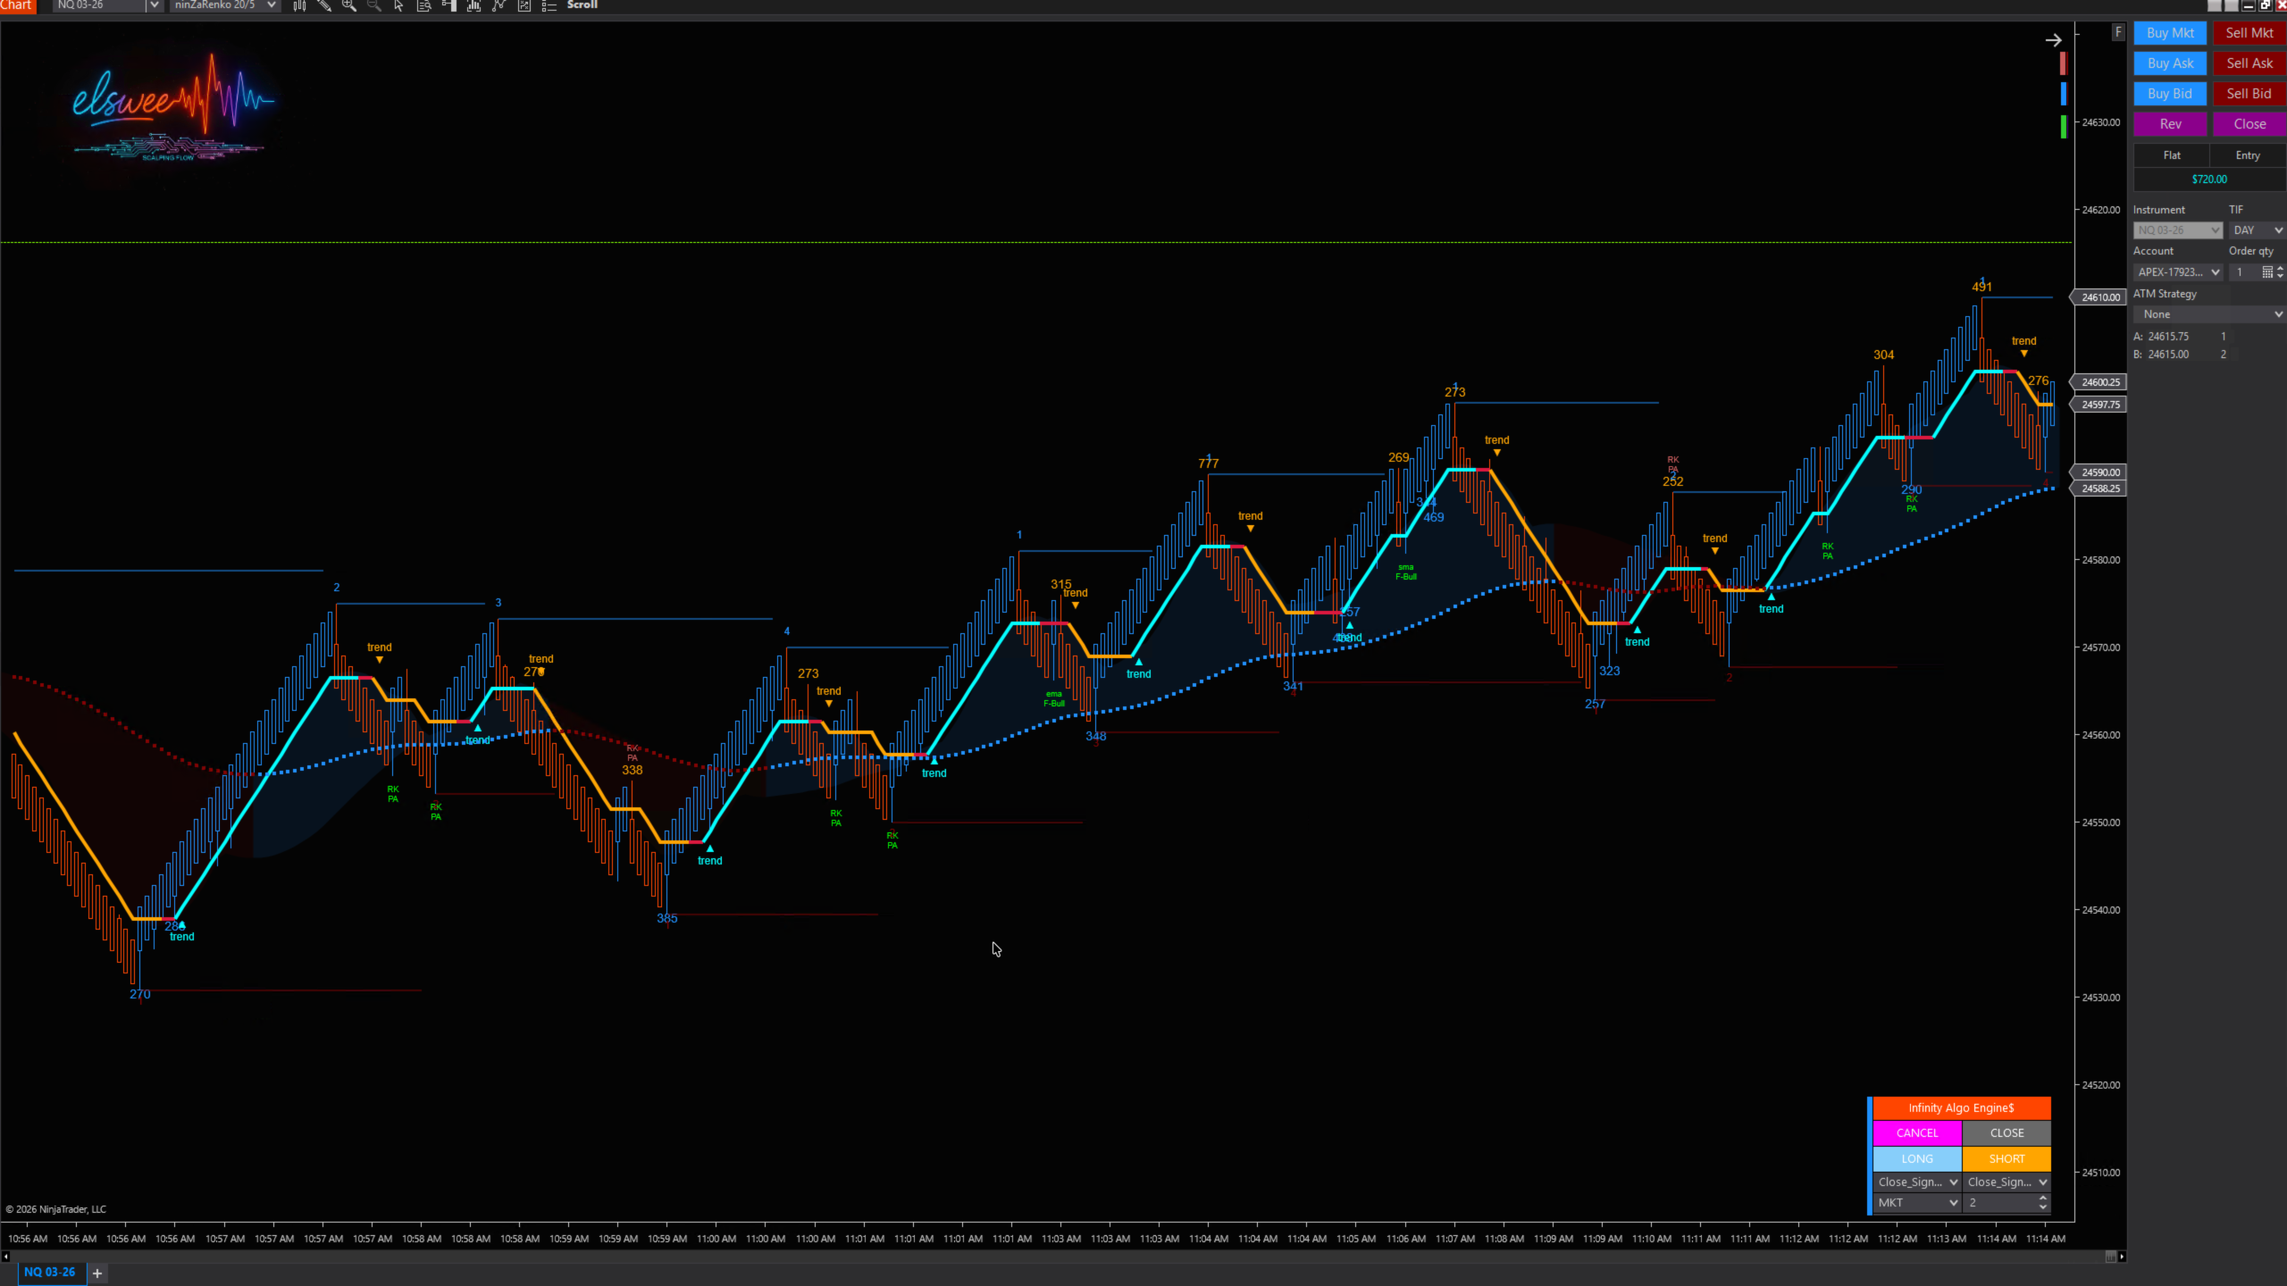This screenshot has width=2287, height=1286.
Task: Click the orange SHORT button
Action: click(2006, 1158)
